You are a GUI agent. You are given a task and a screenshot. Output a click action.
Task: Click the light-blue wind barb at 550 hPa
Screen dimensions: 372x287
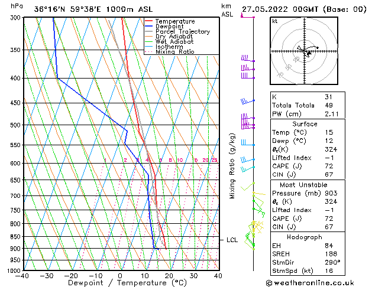point(248,143)
